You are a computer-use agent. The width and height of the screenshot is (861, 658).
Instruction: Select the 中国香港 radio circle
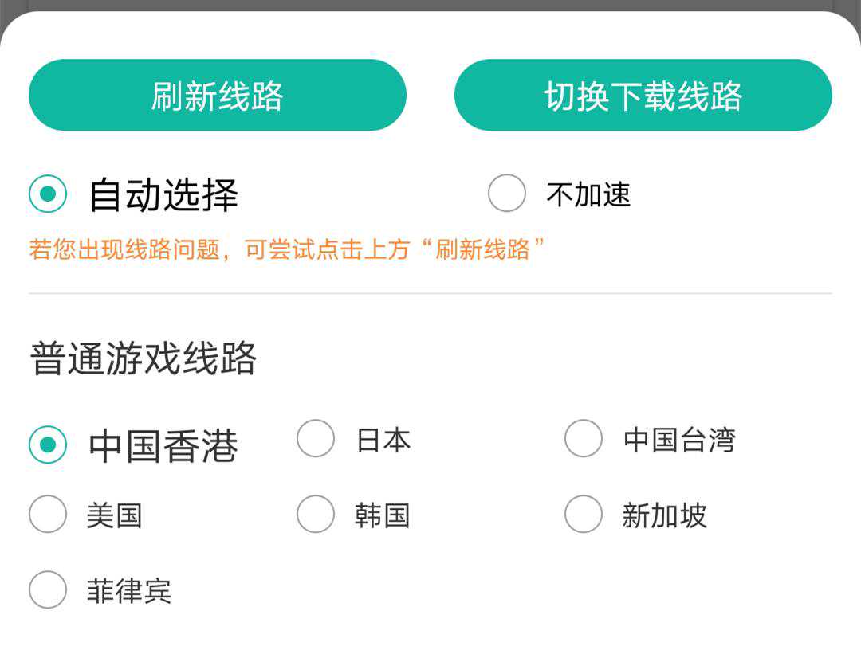point(48,445)
